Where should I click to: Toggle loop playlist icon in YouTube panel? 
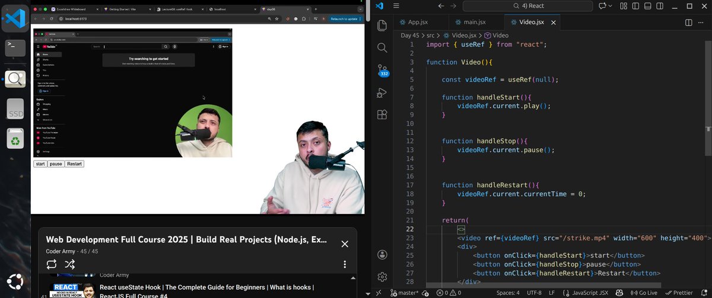click(51, 264)
